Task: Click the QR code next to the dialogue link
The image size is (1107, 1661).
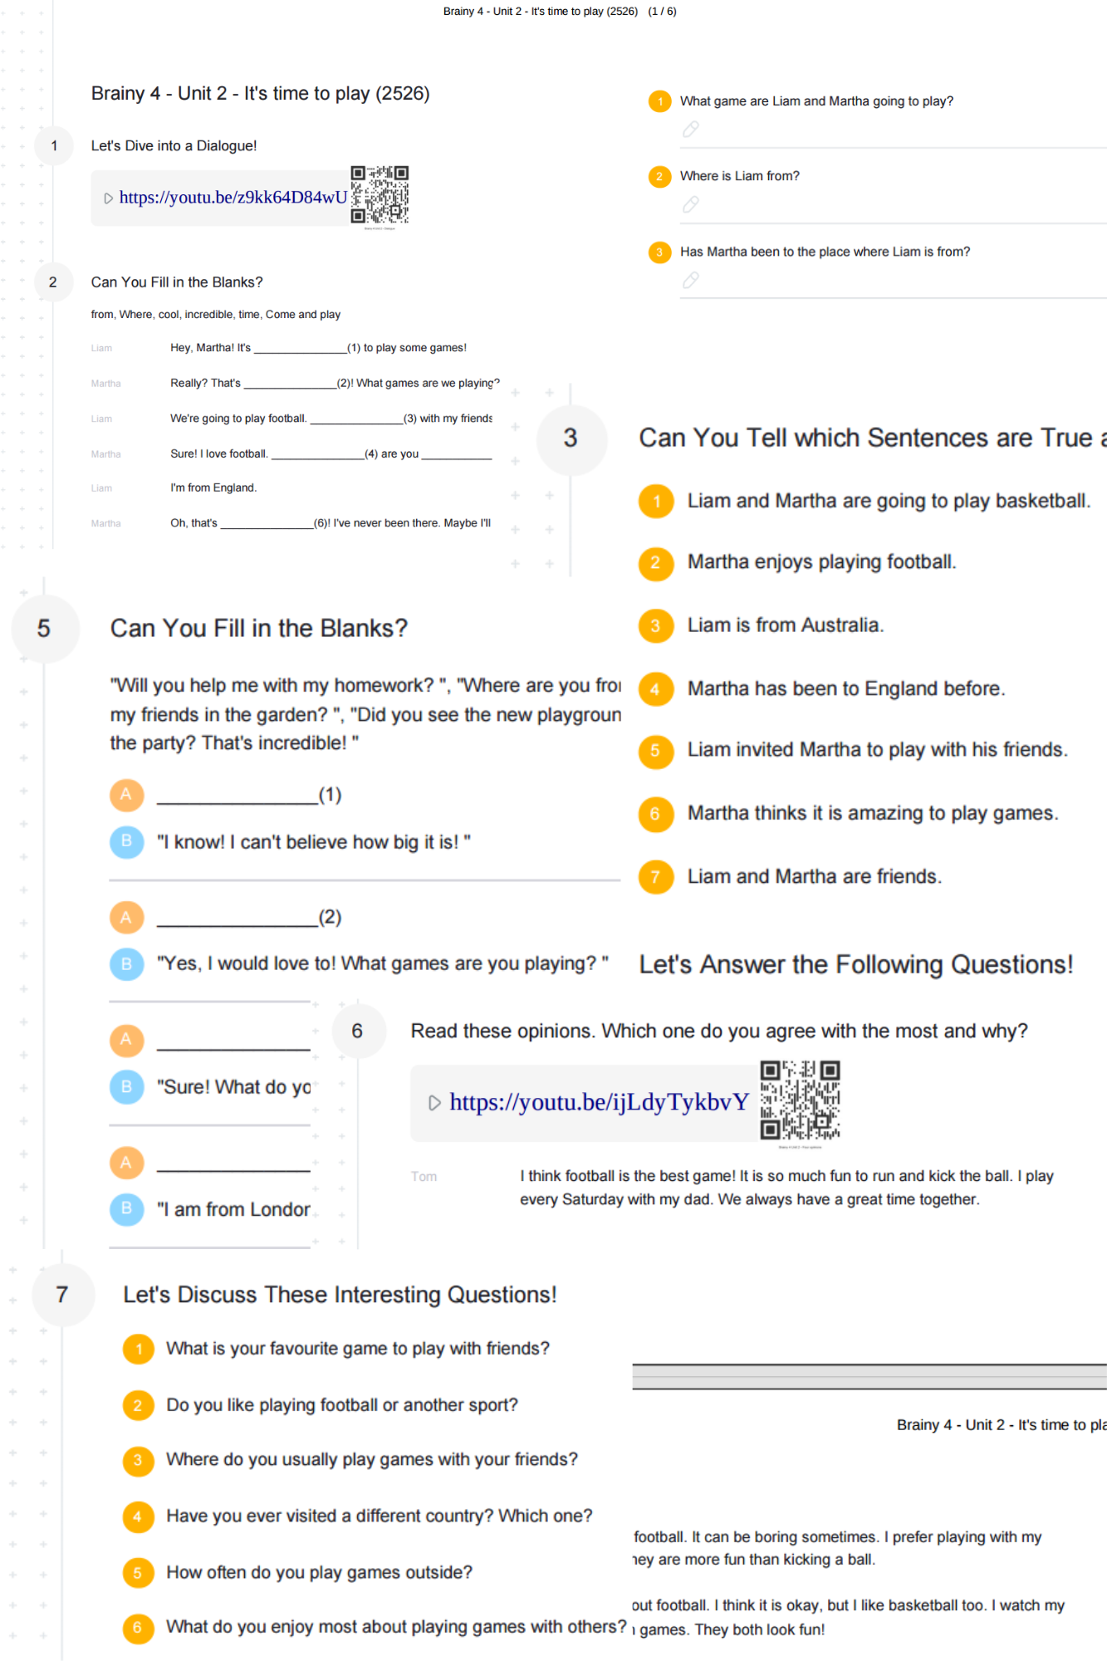Action: (380, 195)
